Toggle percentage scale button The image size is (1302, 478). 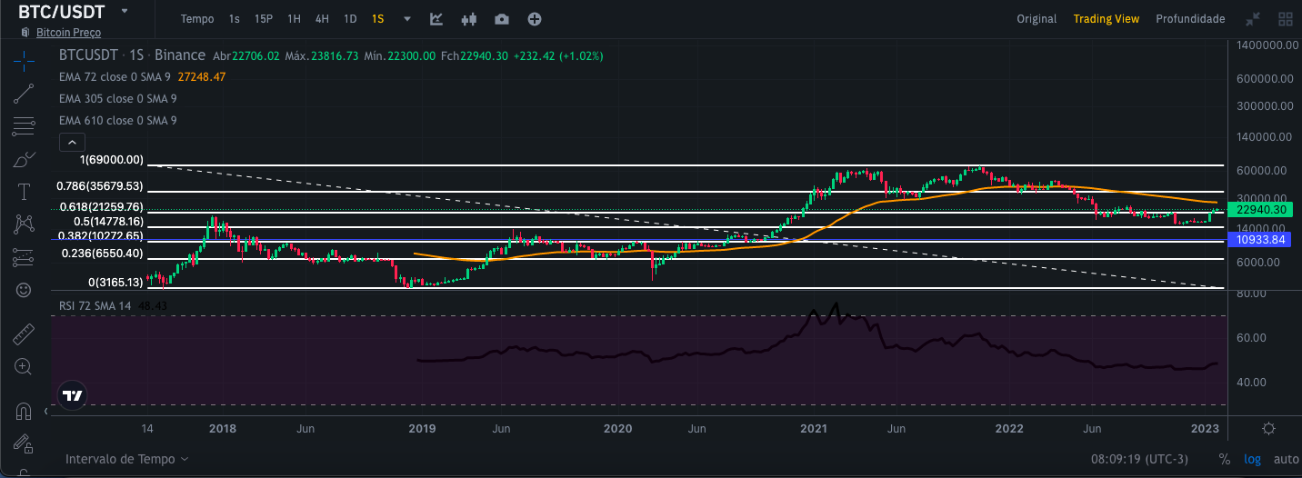coord(1225,460)
